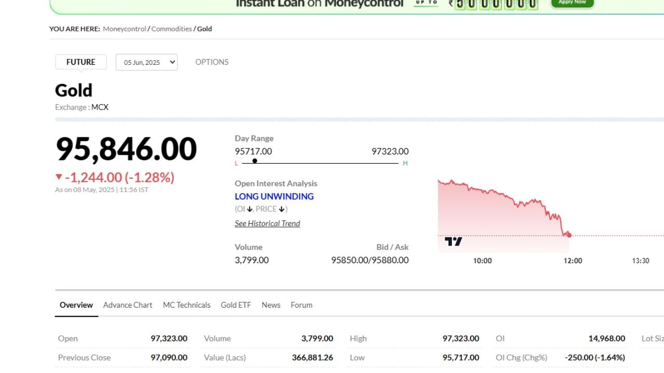
Task: Click the Gold breadcrumb entry
Action: 204,28
